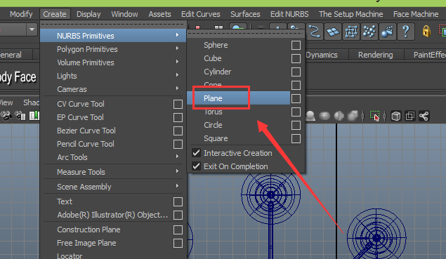Screen dimensions: 446x259
Task: Toggle the X-Ray active components icon
Action: [x=410, y=116]
